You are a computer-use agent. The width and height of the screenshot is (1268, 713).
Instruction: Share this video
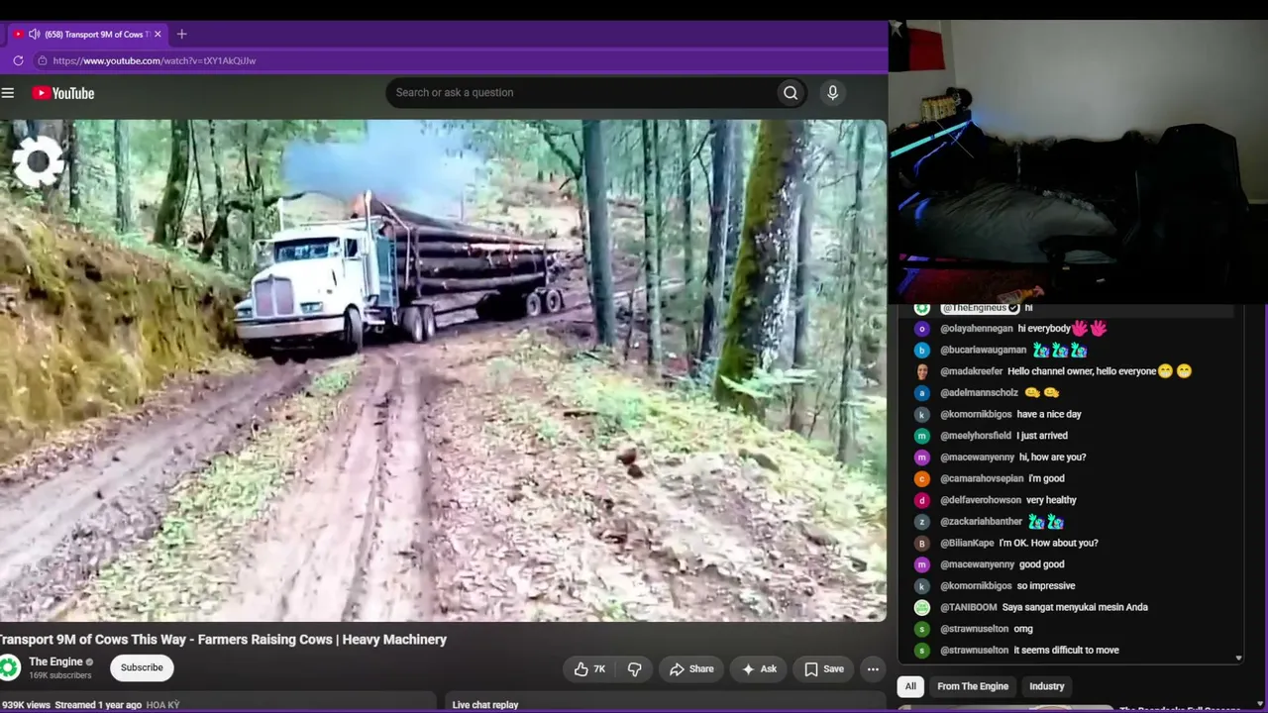tap(690, 669)
